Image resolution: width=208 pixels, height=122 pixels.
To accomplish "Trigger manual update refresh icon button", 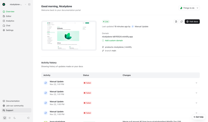I will click(181, 22).
